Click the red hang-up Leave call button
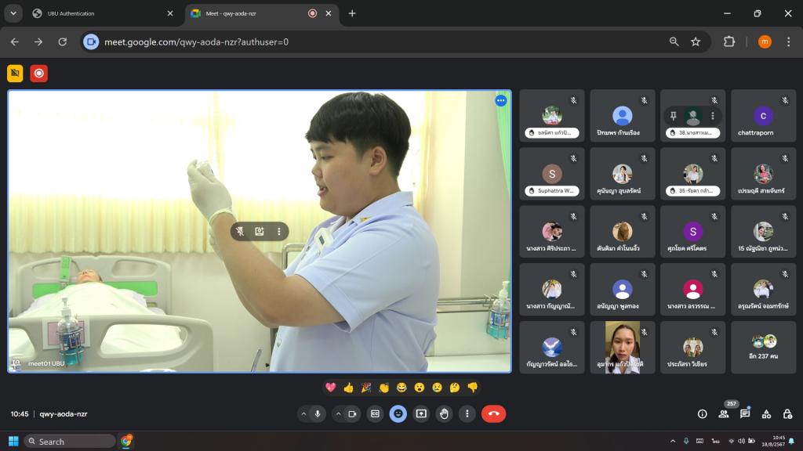This screenshot has width=803, height=451. [x=493, y=414]
